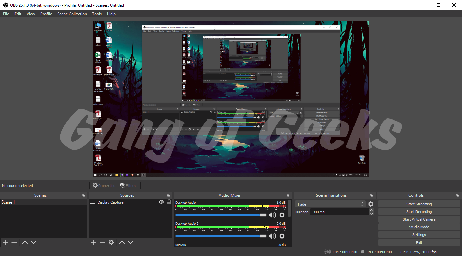Mute Desktop Audio 2 speaker icon

pos(272,236)
